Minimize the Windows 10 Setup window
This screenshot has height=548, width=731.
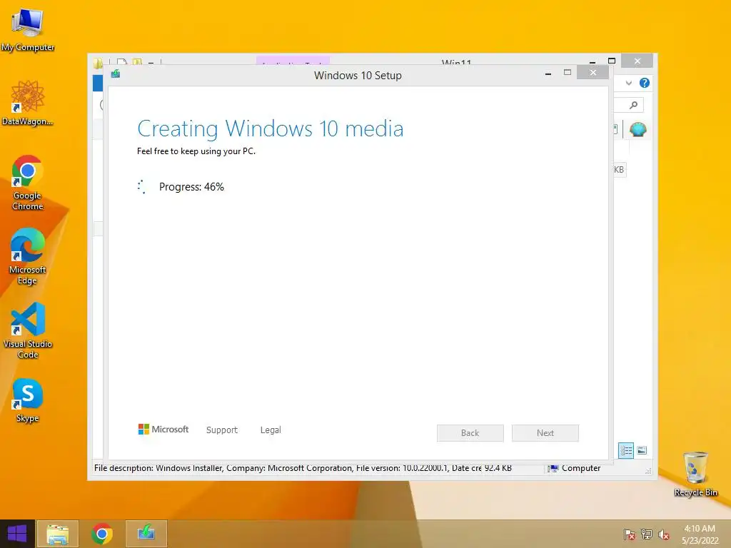pos(548,73)
